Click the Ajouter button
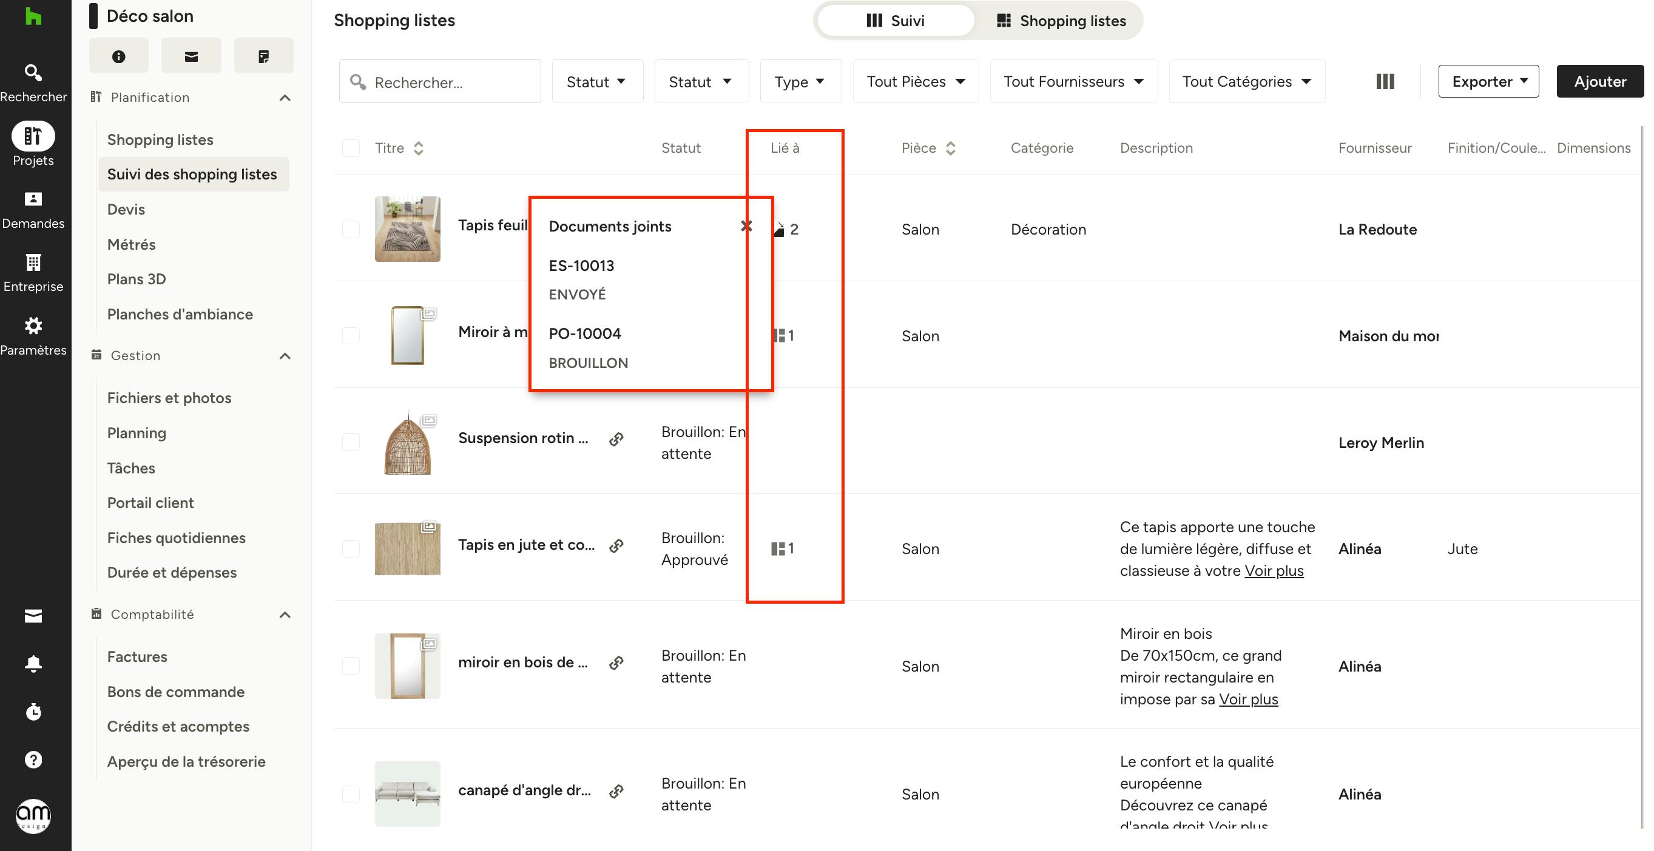Screen dimensions: 1654x851 [x=1599, y=81]
